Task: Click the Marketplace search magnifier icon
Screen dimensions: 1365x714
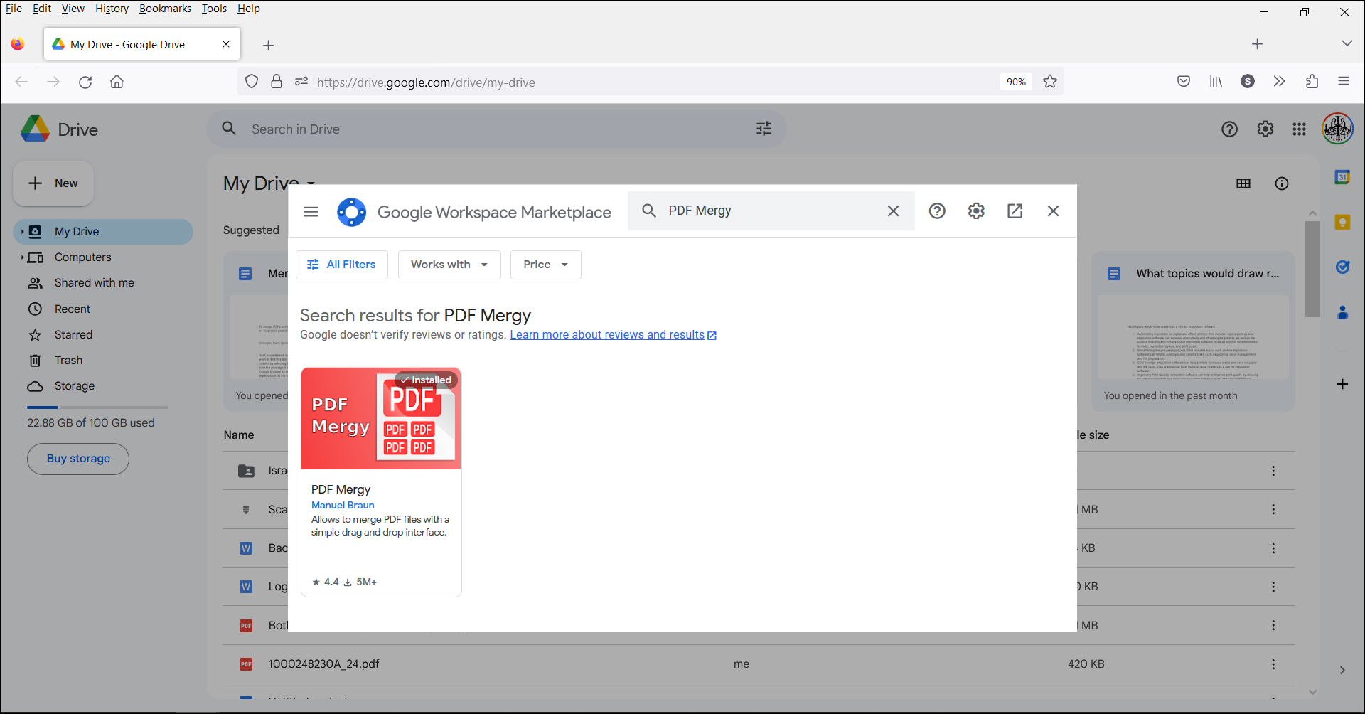Action: tap(649, 211)
